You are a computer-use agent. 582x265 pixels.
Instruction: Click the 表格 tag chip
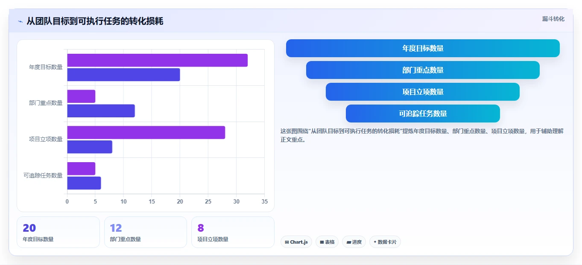(x=327, y=242)
